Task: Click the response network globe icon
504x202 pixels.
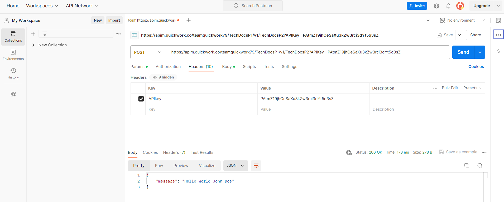Action: 349,152
